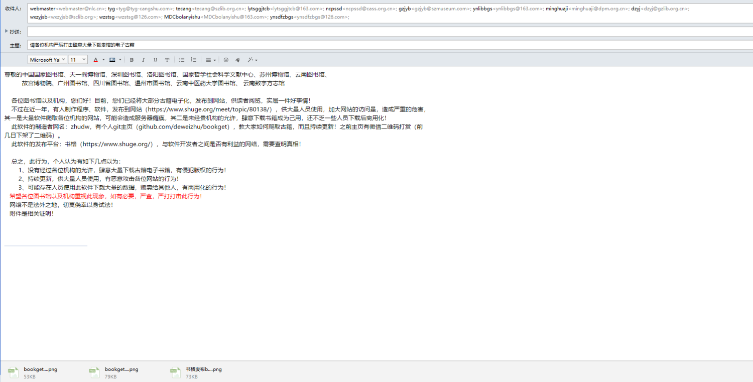This screenshot has width=753, height=382.
Task: Click the 主题 subject input field
Action: (351, 45)
